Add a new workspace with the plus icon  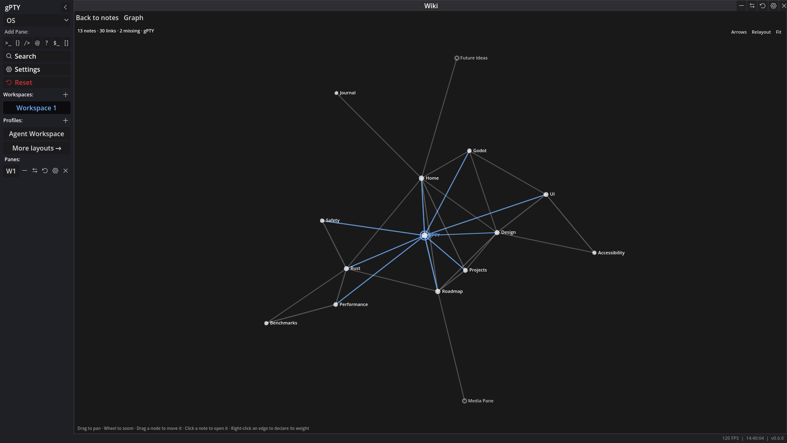[66, 95]
